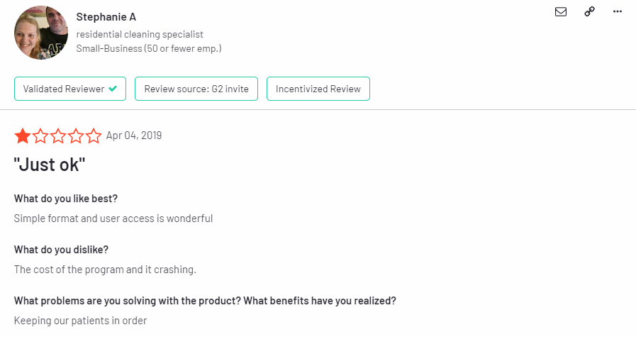Click the Apr 04, 2019 review date
This screenshot has width=636, height=337.
(x=134, y=136)
